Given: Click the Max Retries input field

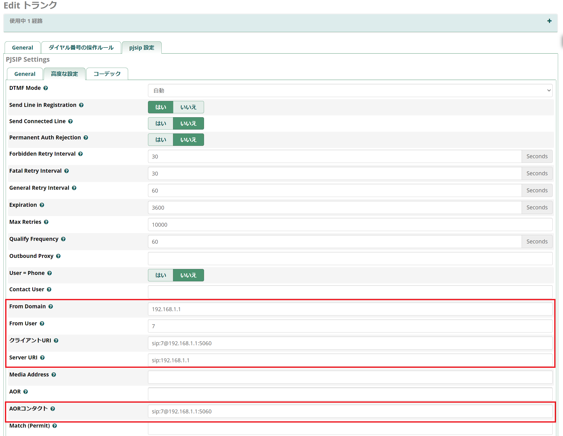Looking at the screenshot, I should 350,225.
